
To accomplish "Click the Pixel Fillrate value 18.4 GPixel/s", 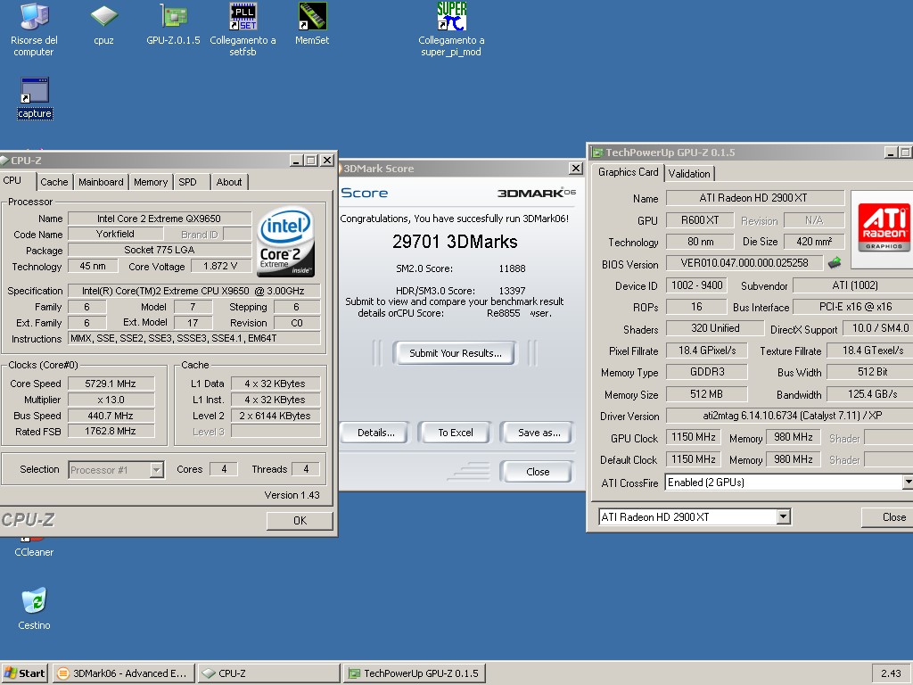I will coord(706,351).
